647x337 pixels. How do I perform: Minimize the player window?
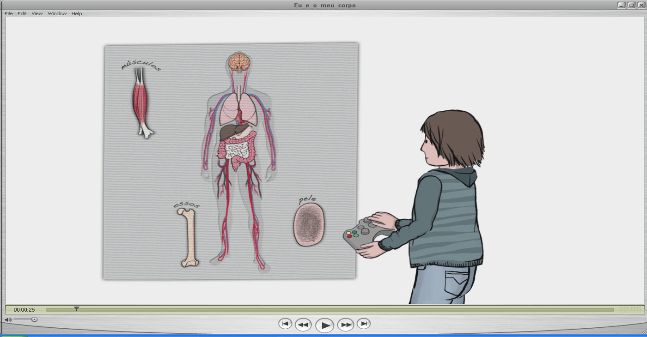pyautogui.click(x=621, y=5)
